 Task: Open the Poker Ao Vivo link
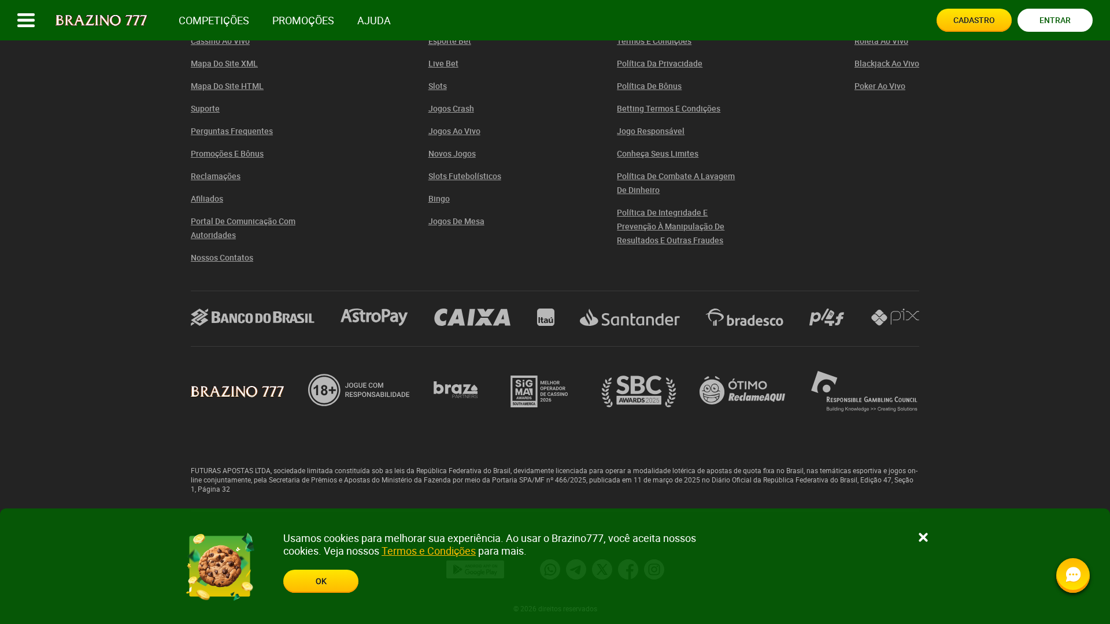coord(880,86)
